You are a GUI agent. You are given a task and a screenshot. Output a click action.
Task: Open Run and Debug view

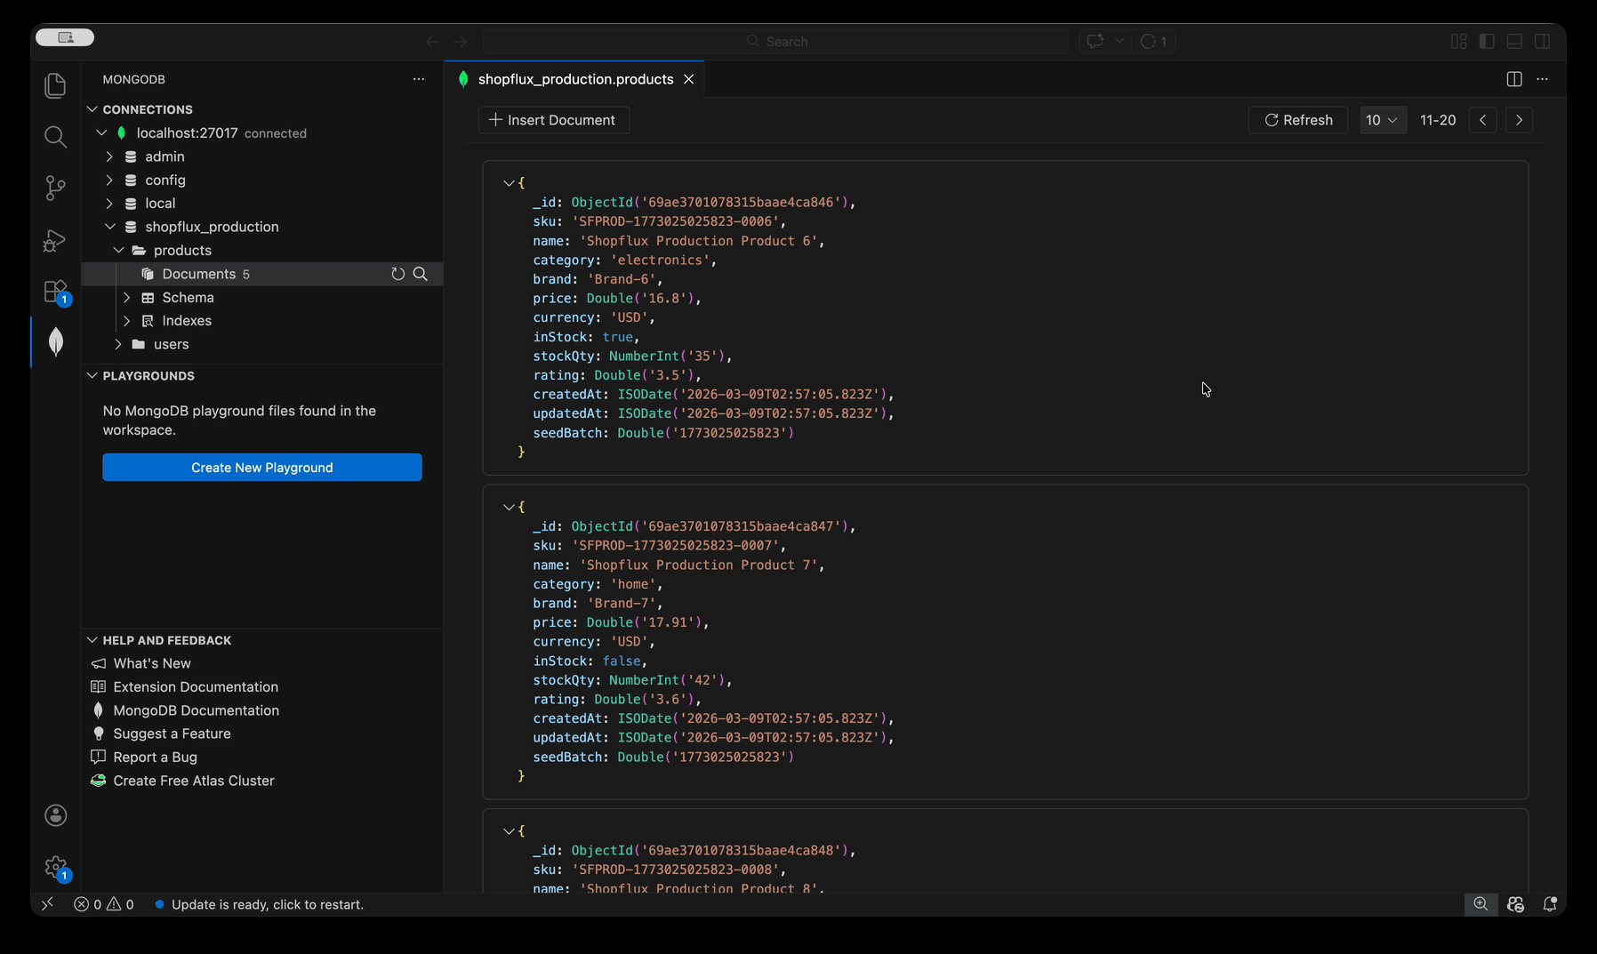click(55, 240)
